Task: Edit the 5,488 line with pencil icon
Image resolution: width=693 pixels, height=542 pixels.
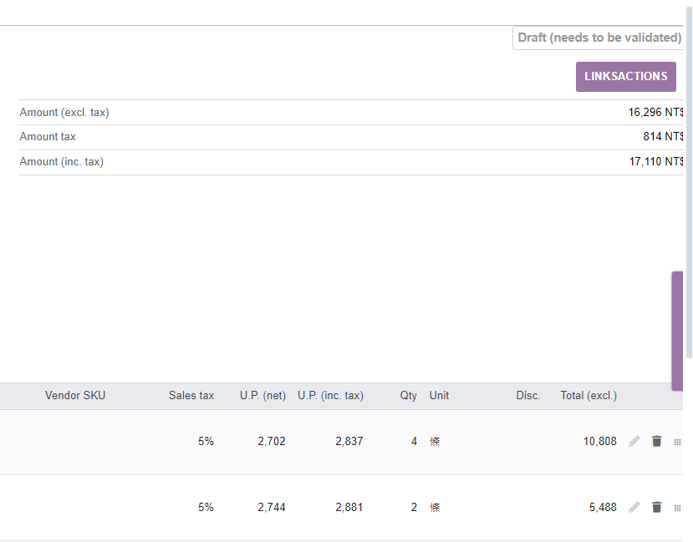Action: (634, 508)
